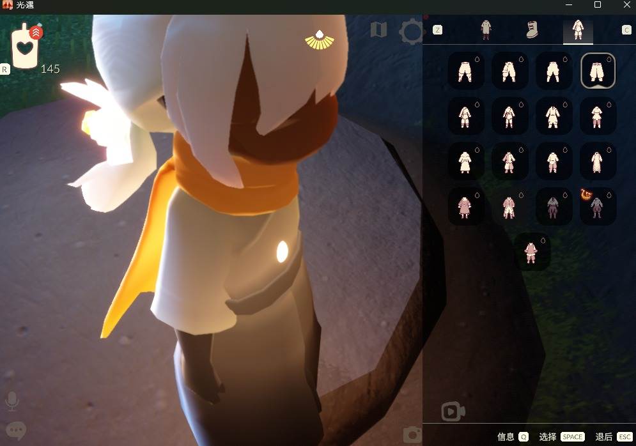Click the 选择 SPACE select button
Image resolution: width=636 pixels, height=446 pixels.
(562, 436)
